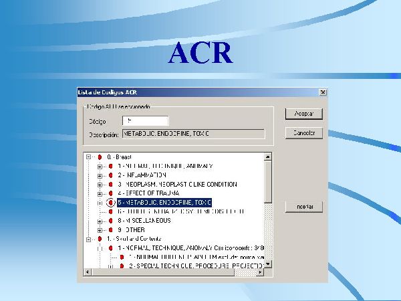Click circled red icon of METABOLIC entry
The height and width of the screenshot is (301, 401).
point(111,202)
